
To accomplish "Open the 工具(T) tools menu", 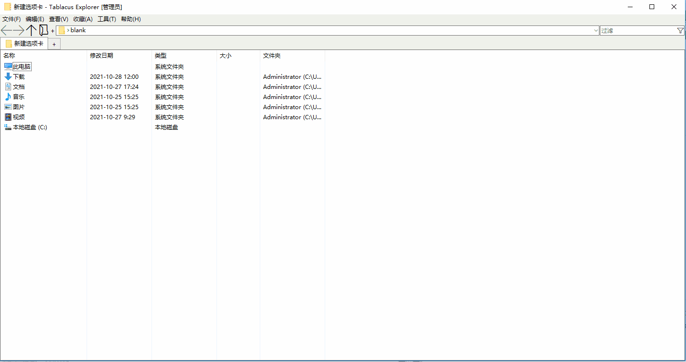I will coord(107,19).
